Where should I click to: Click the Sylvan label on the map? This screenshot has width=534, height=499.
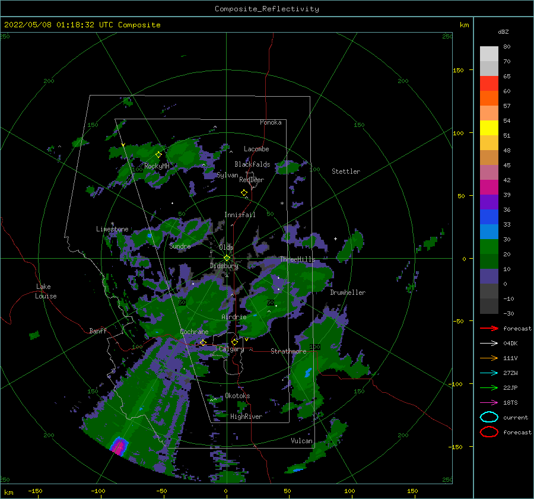point(227,176)
